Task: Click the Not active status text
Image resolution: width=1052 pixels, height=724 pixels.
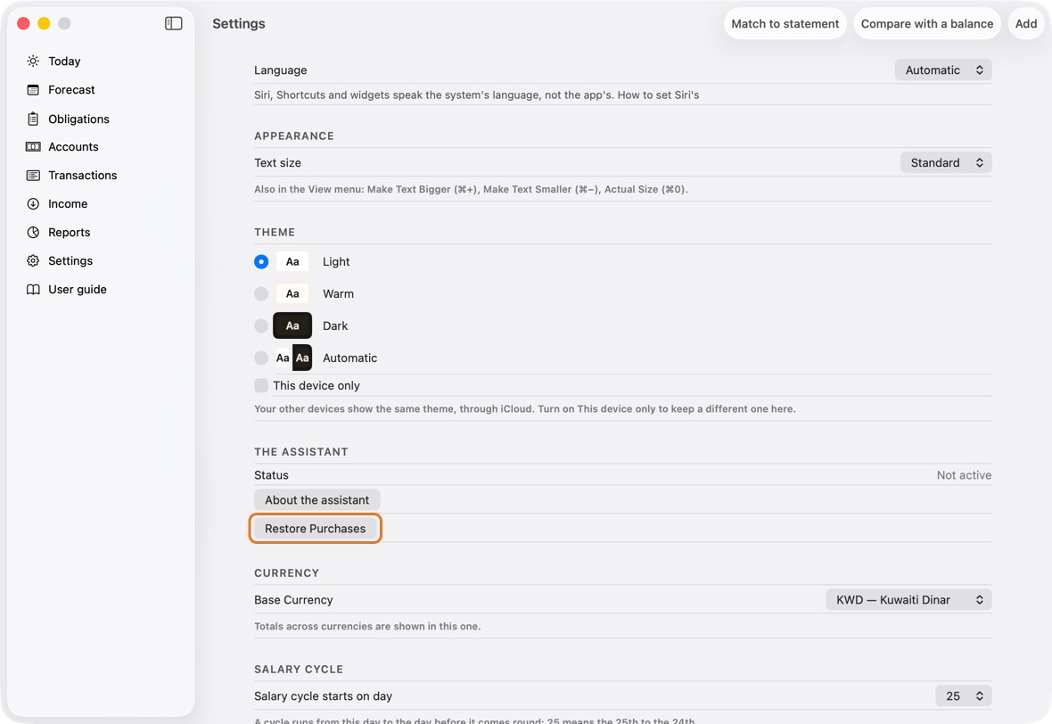Action: (964, 475)
